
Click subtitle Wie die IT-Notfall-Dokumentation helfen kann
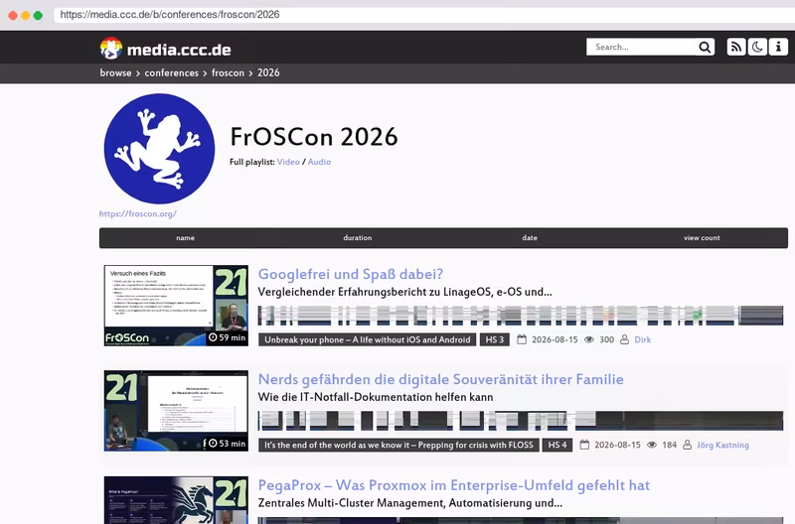point(376,397)
